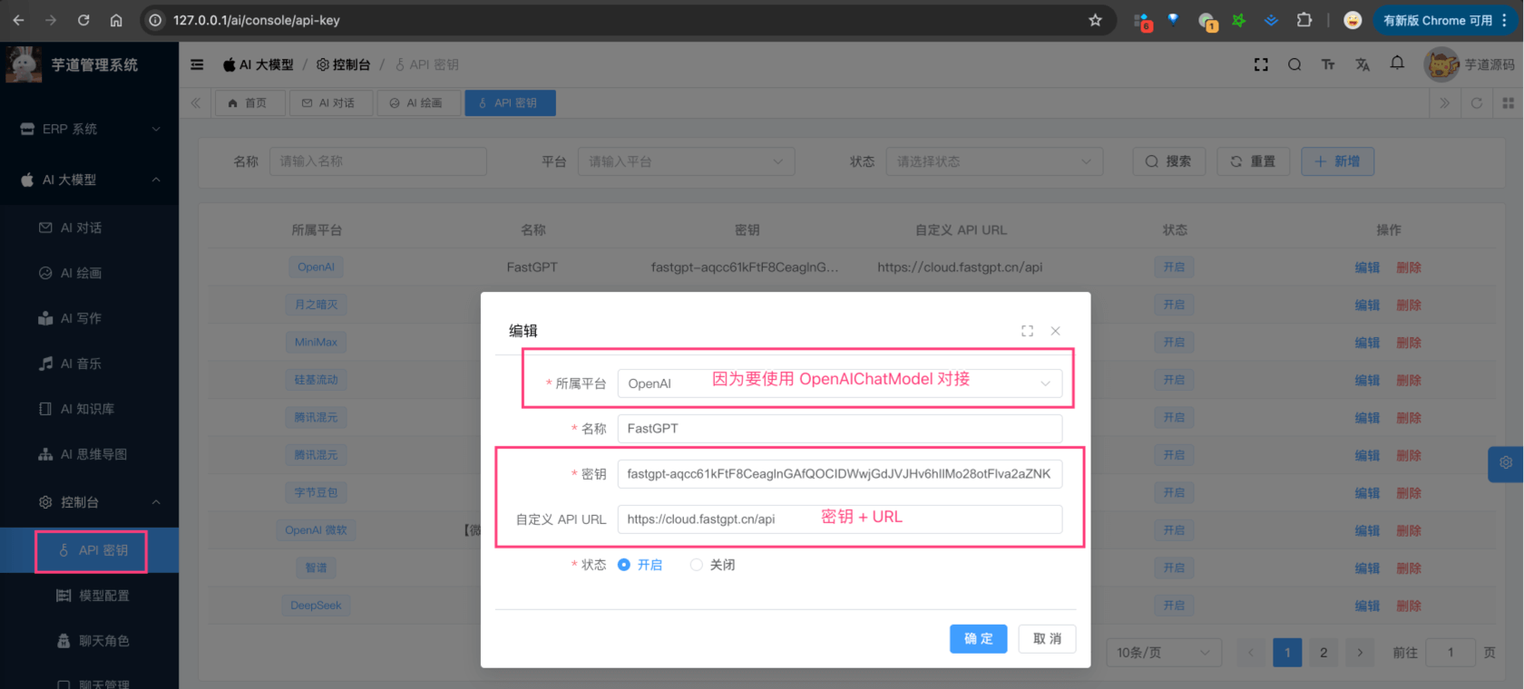This screenshot has height=689, width=1524.
Task: Select the 关闭 status radio button
Action: coord(697,565)
